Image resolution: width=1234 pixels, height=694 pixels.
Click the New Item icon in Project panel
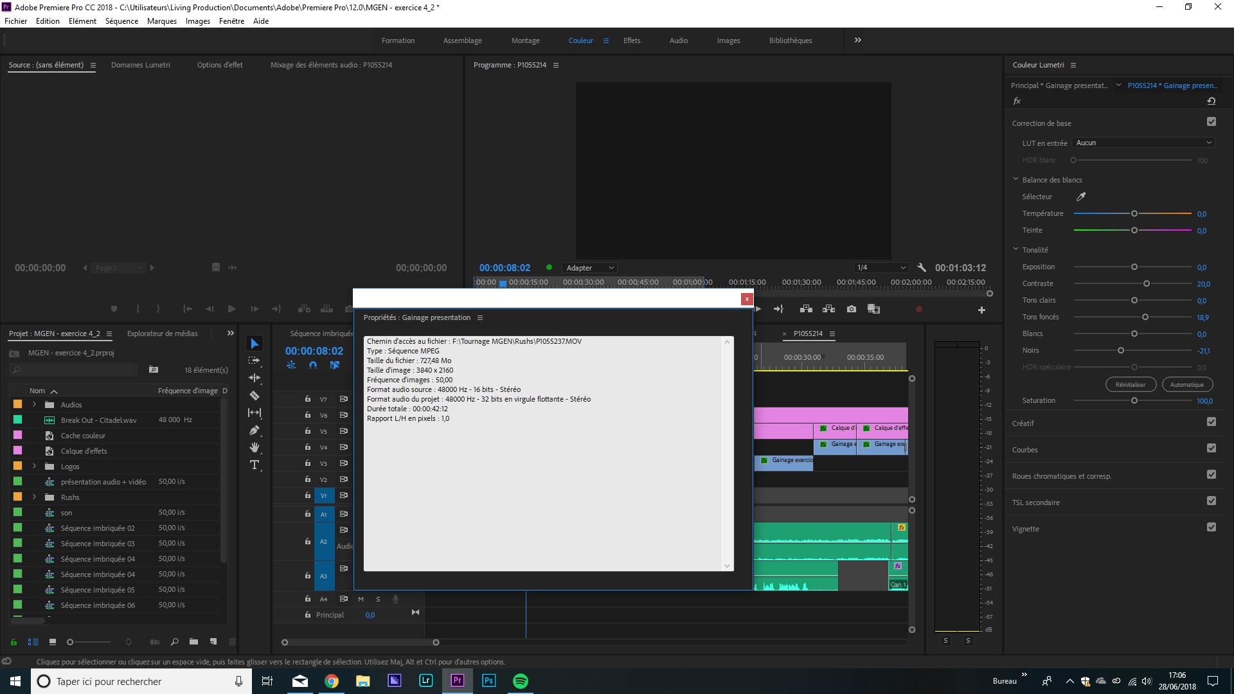(x=213, y=642)
